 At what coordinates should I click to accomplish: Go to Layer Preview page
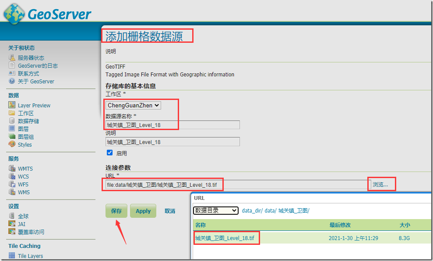tap(34, 105)
